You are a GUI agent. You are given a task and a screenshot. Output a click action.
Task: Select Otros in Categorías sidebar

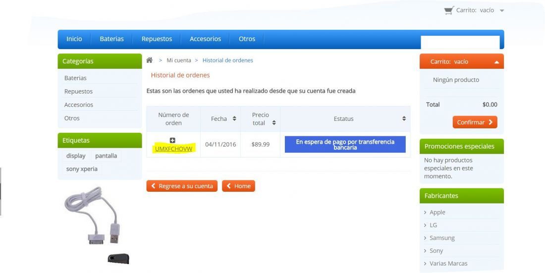[72, 118]
